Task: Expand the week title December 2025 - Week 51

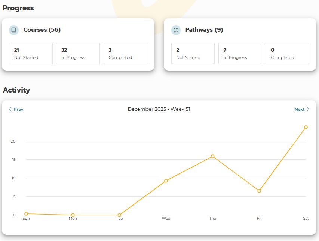Action: tap(159, 109)
